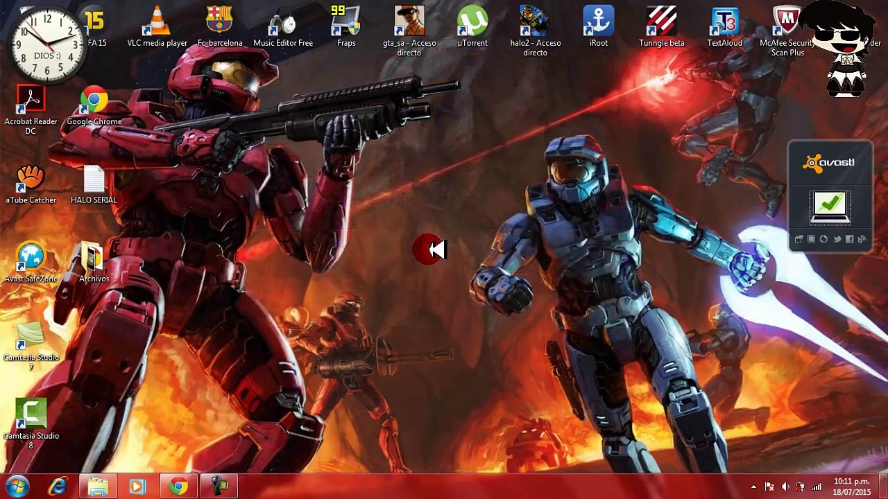Select McAfee Security Scan Plus icon
Image resolution: width=888 pixels, height=499 pixels.
pos(787,31)
